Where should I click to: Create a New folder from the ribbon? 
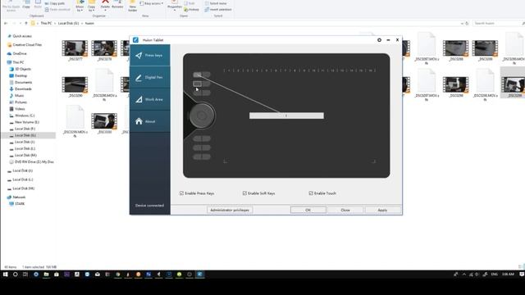click(x=133, y=6)
